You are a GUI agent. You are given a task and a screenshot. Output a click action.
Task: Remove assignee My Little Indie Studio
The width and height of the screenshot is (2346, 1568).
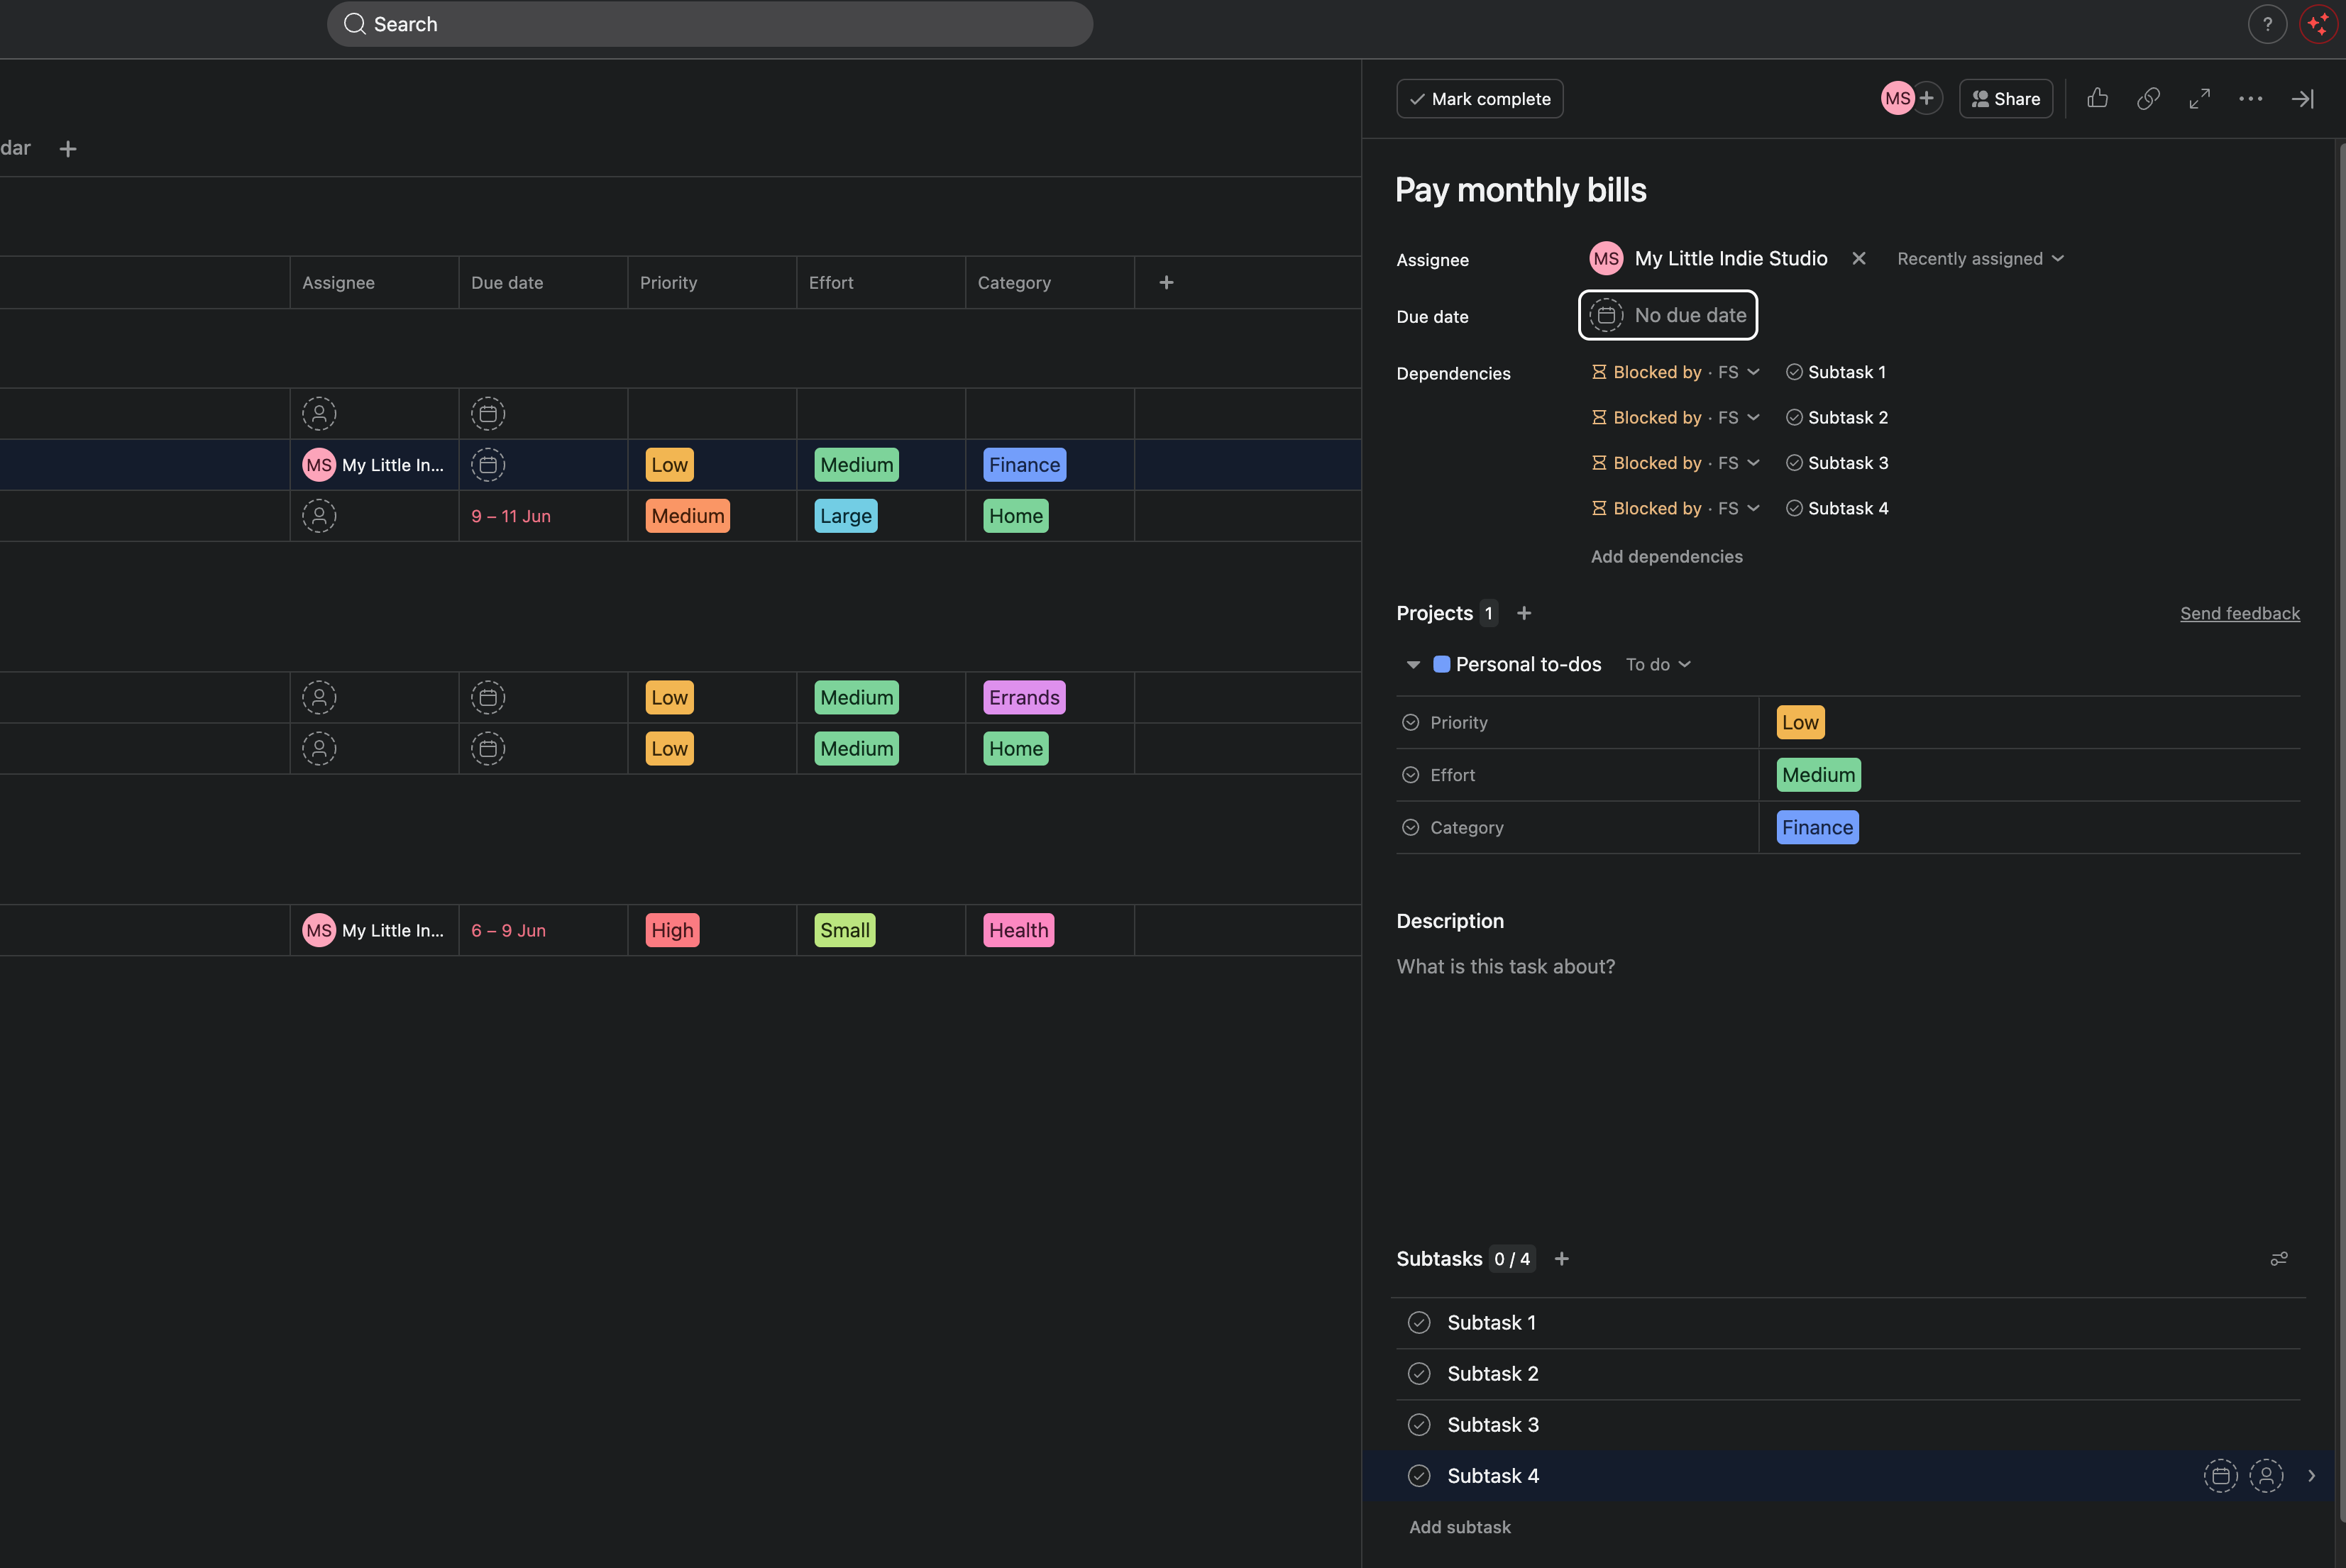point(1858,258)
